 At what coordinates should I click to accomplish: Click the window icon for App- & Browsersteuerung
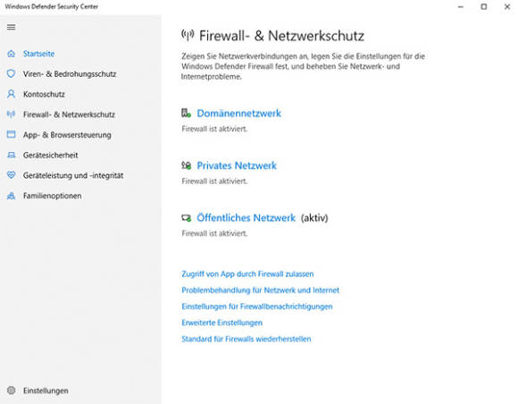point(12,135)
